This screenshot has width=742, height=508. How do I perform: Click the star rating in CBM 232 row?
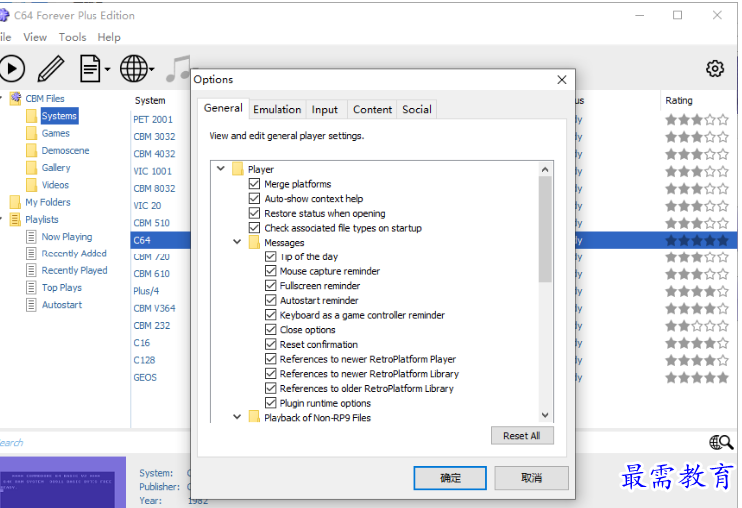(697, 326)
